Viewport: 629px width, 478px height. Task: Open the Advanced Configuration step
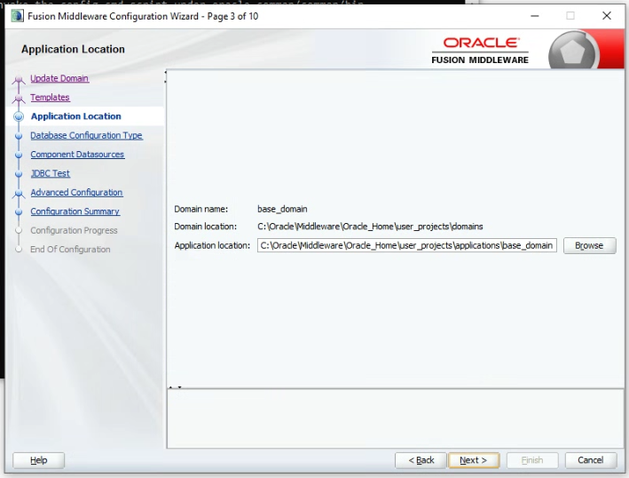click(x=76, y=193)
